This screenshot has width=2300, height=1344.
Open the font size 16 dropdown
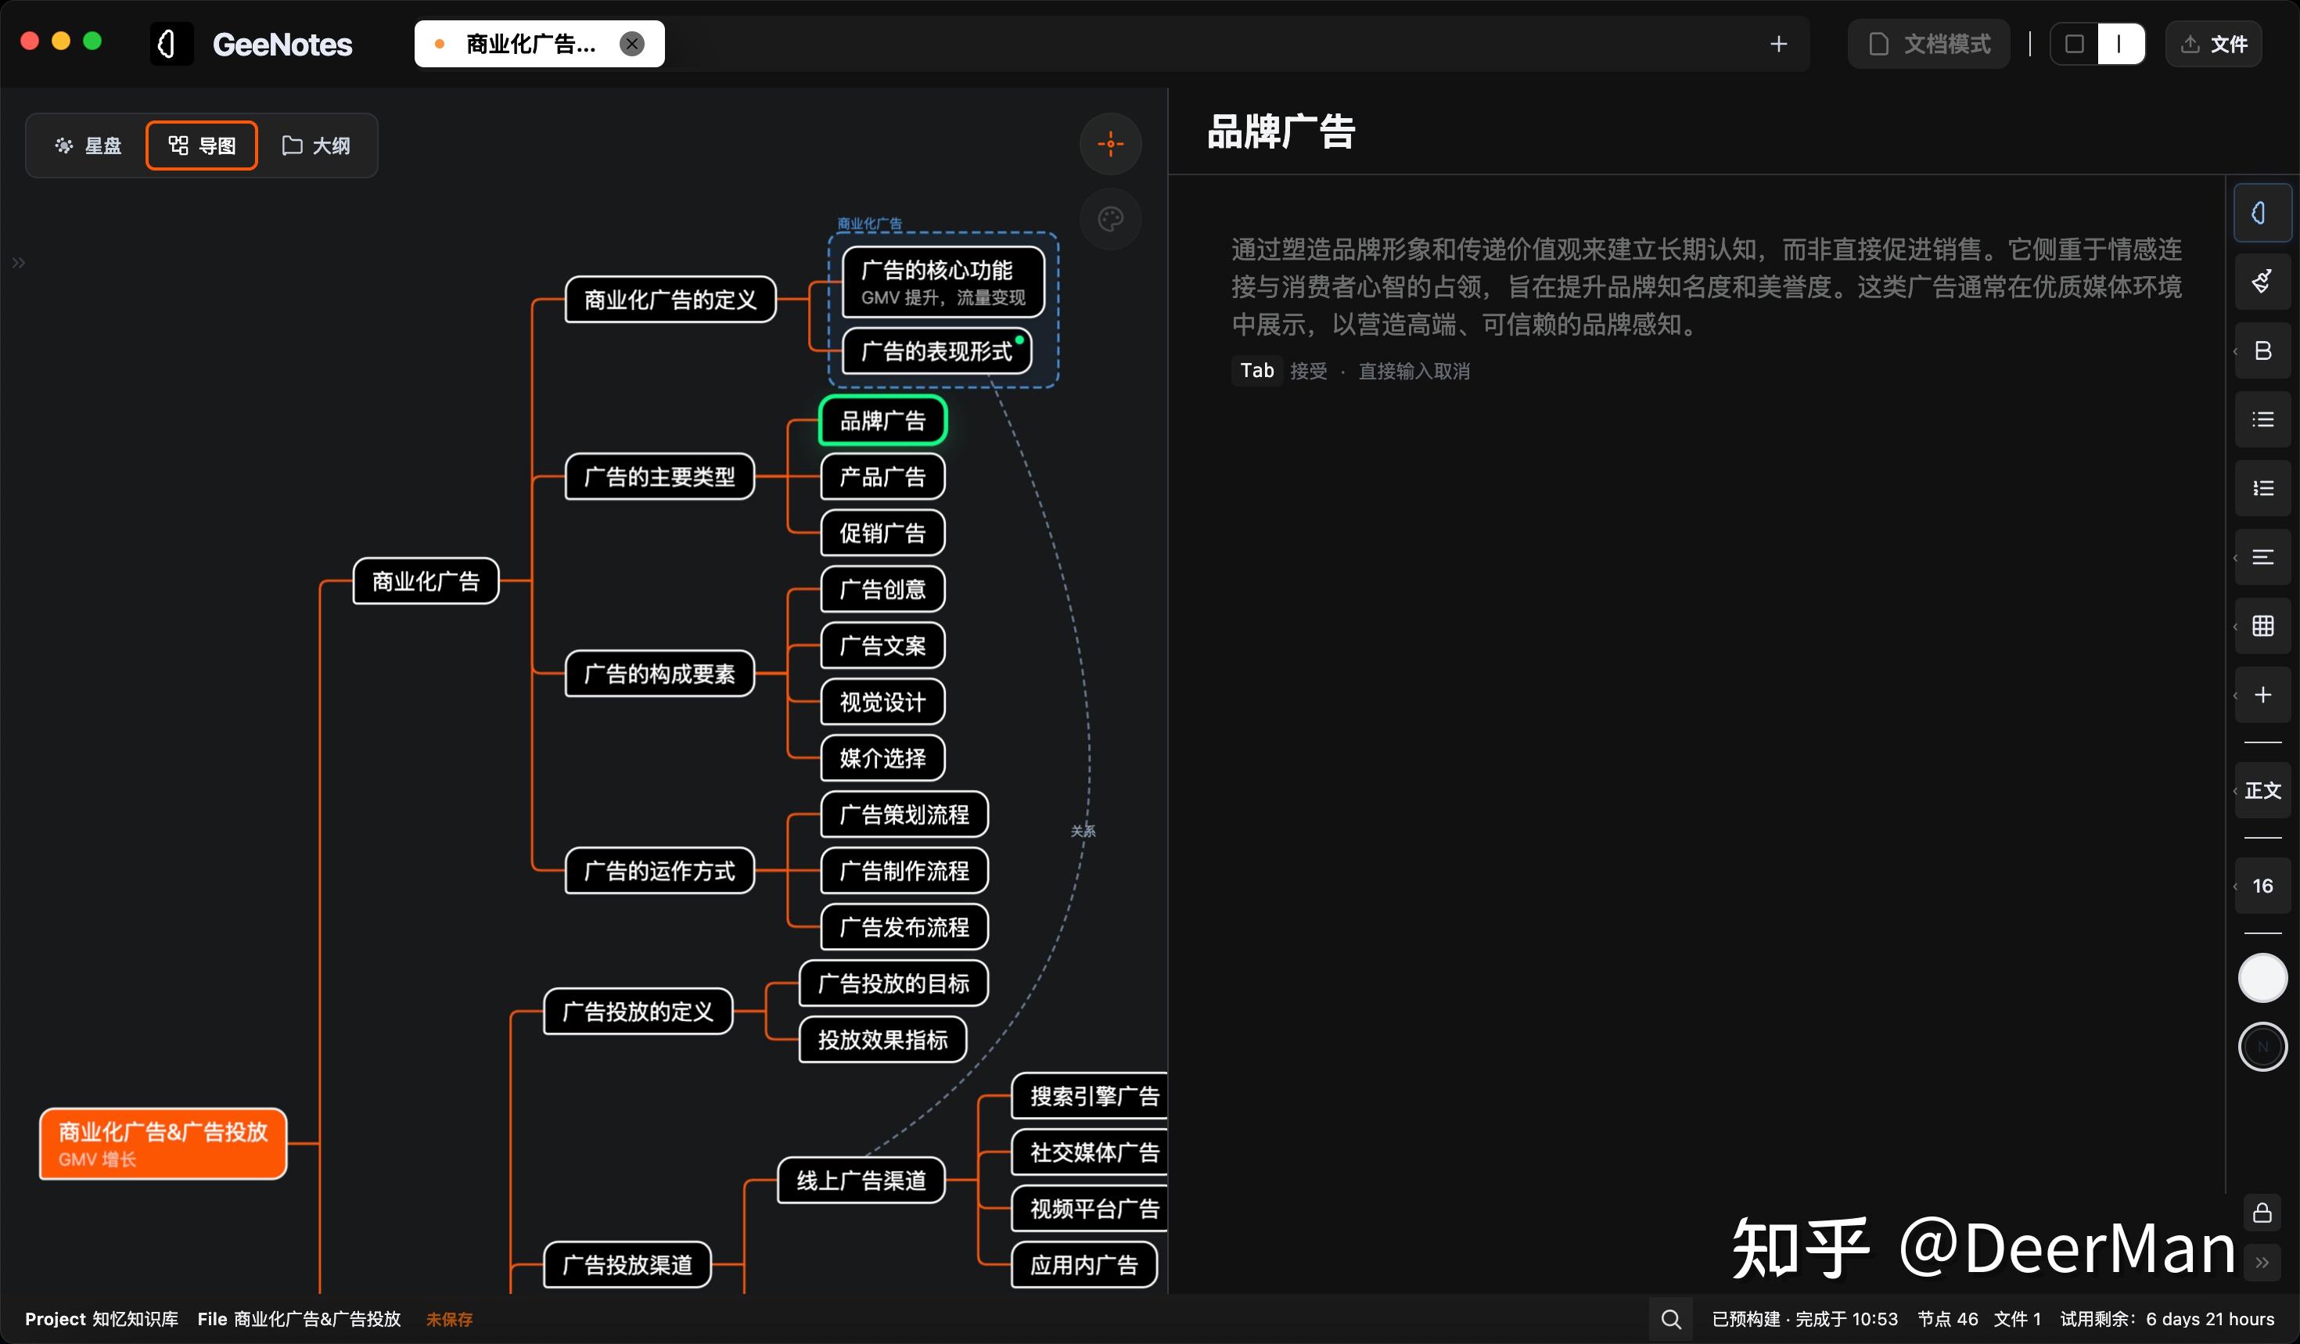(x=2262, y=886)
